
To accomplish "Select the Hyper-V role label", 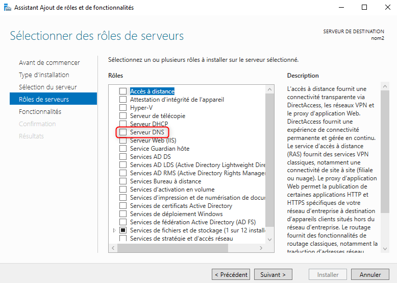I will pyautogui.click(x=141, y=108).
